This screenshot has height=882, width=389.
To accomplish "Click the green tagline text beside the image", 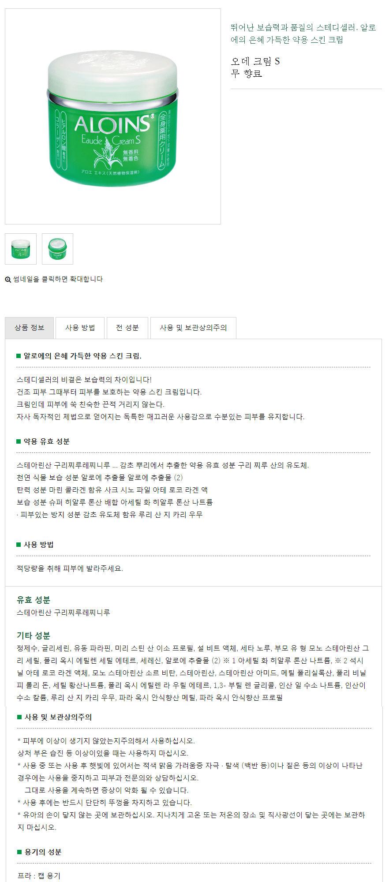I will 303,34.
